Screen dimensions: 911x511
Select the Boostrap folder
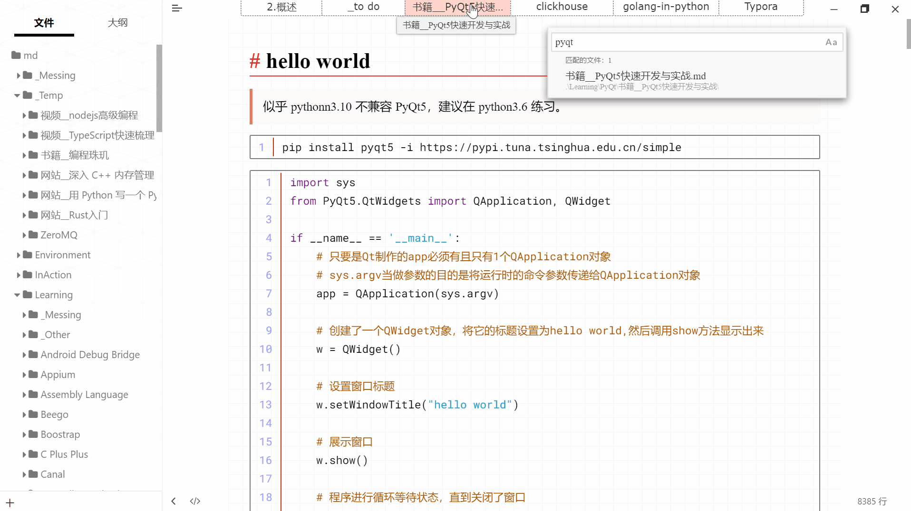click(x=60, y=435)
